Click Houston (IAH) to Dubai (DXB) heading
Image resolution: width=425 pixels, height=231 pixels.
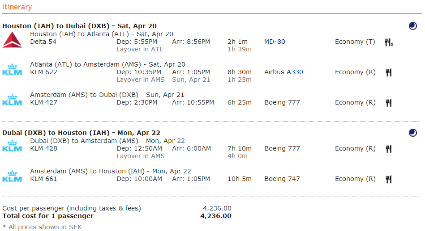coord(79,26)
